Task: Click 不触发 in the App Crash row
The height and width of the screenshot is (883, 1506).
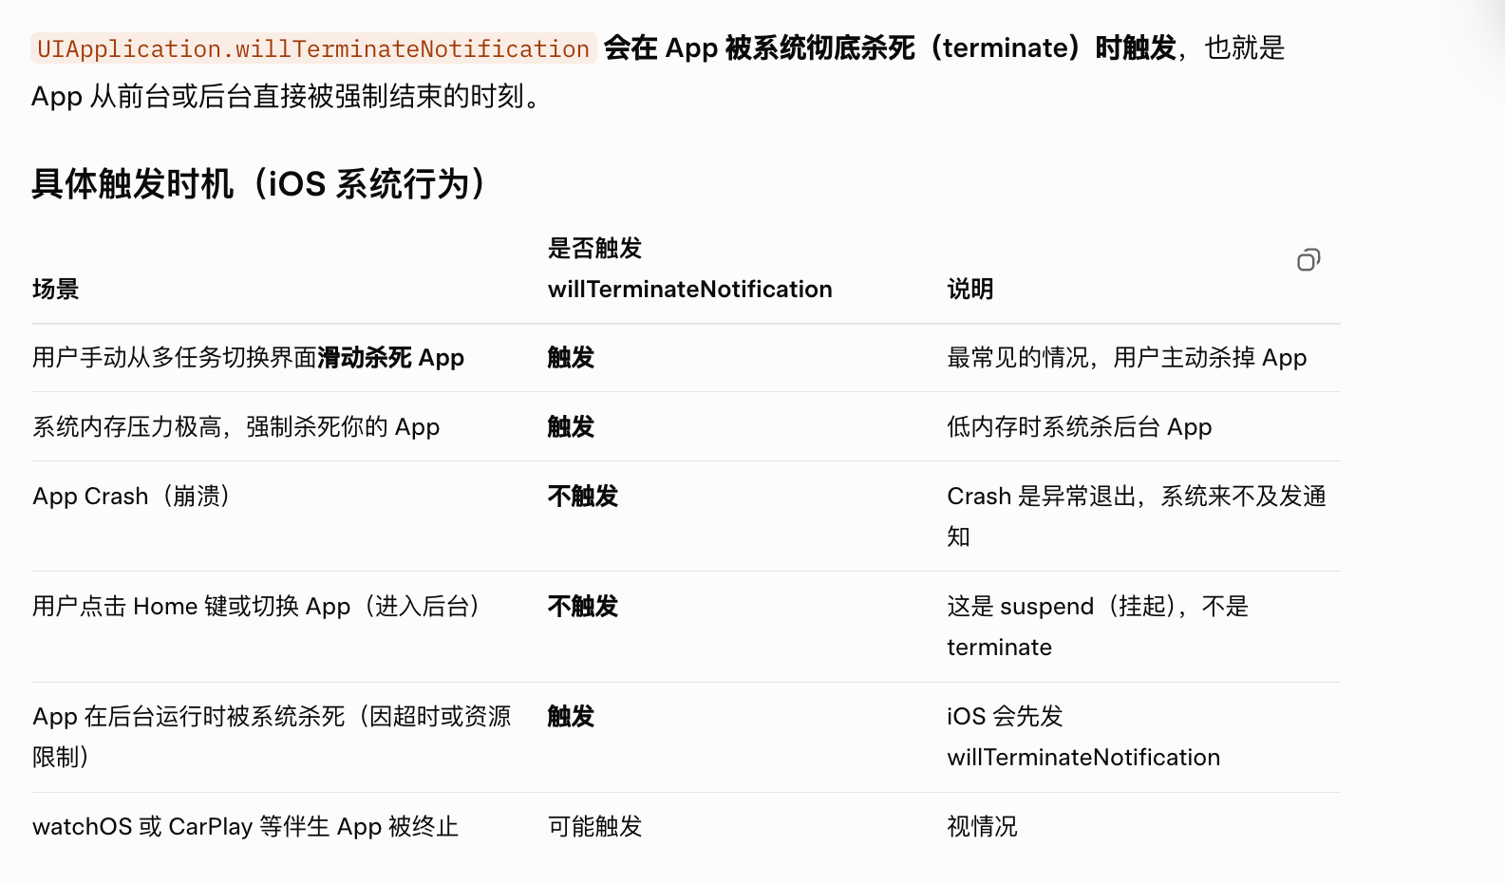Action: pyautogui.click(x=583, y=497)
